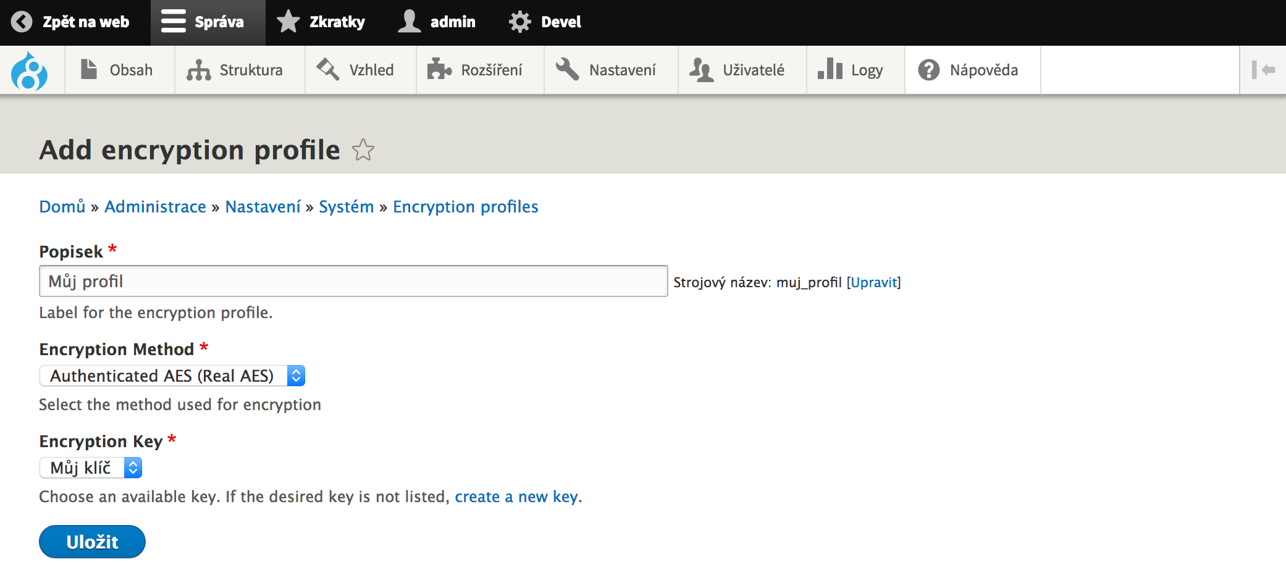Click the back arrow Zpět na web icon
This screenshot has height=567, width=1286.
point(22,22)
